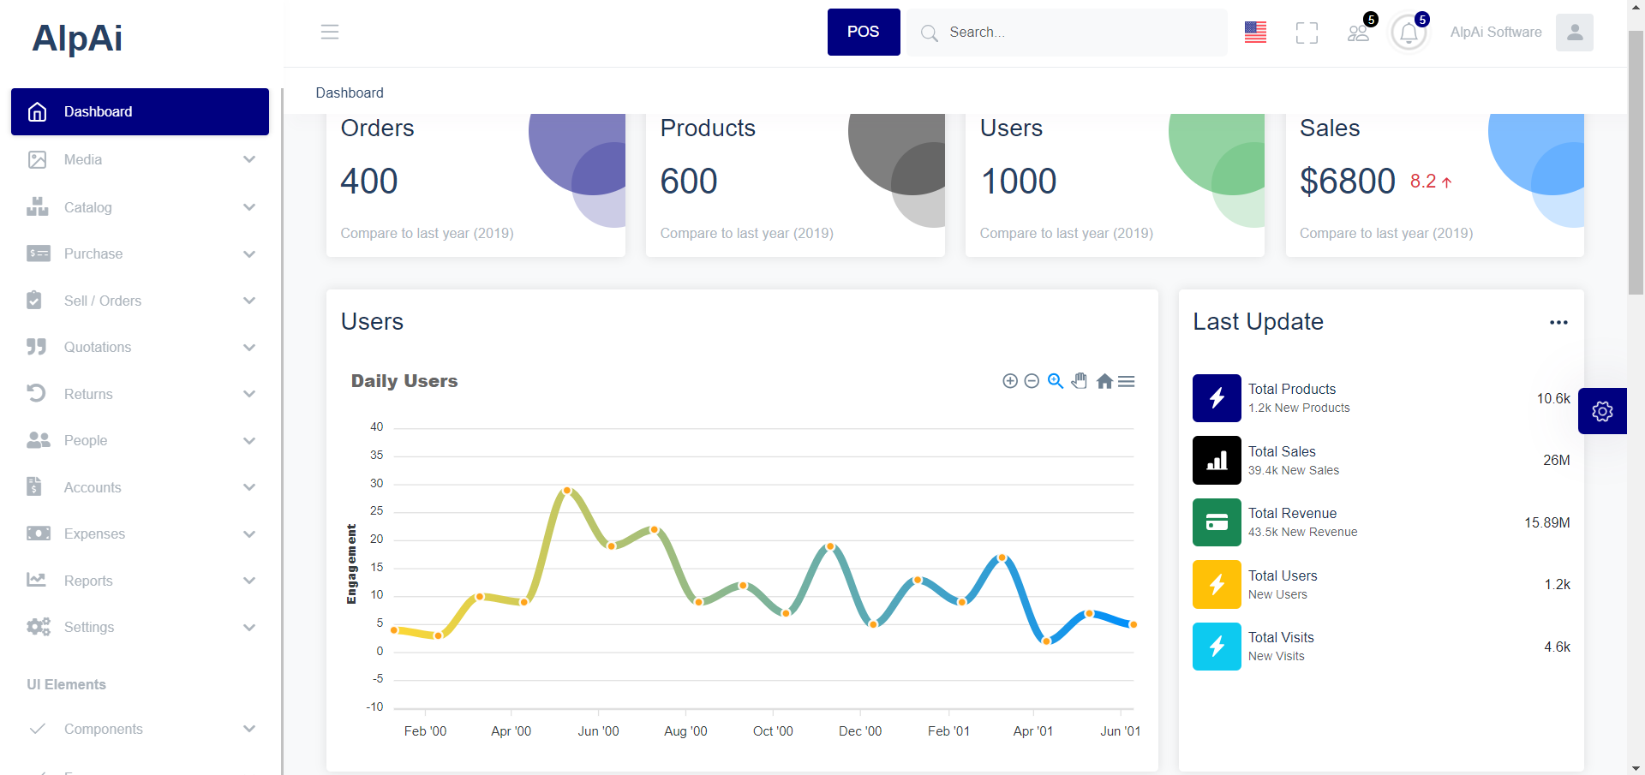Open the settings gear floating panel button
The image size is (1645, 775).
click(x=1602, y=411)
